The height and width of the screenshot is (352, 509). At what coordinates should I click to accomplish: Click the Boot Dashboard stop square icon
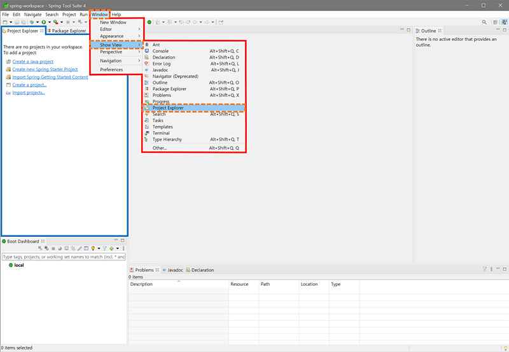coord(53,248)
